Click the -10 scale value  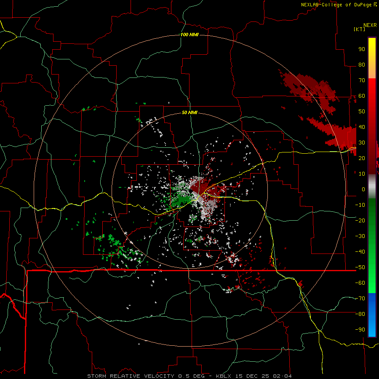point(360,205)
